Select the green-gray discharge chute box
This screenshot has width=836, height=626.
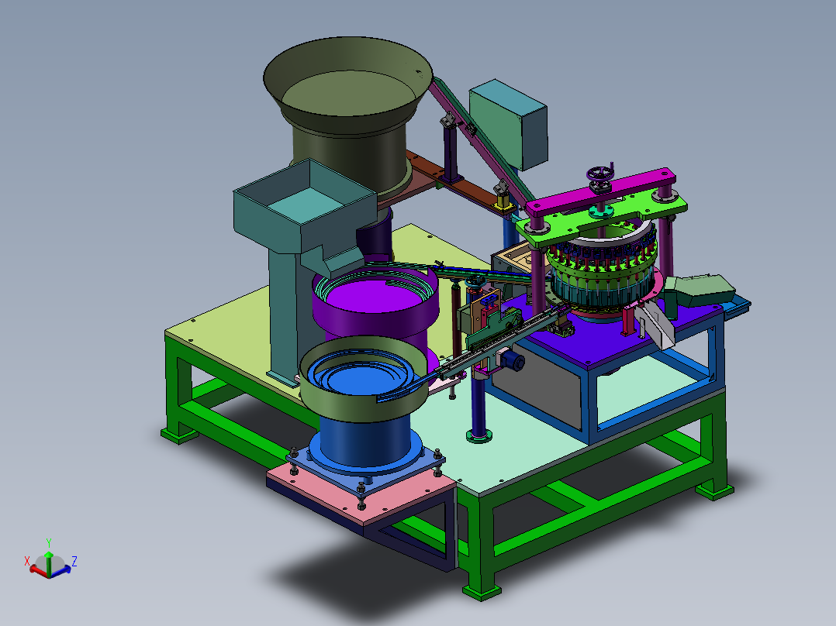pyautogui.click(x=700, y=291)
